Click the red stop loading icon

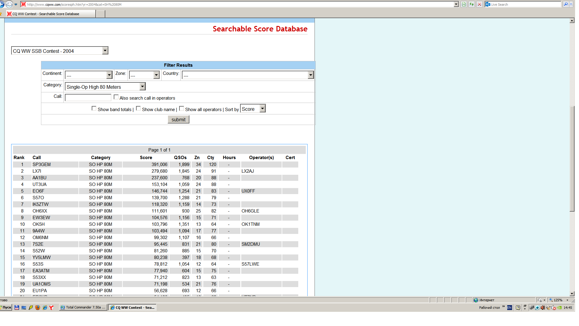click(x=479, y=4)
